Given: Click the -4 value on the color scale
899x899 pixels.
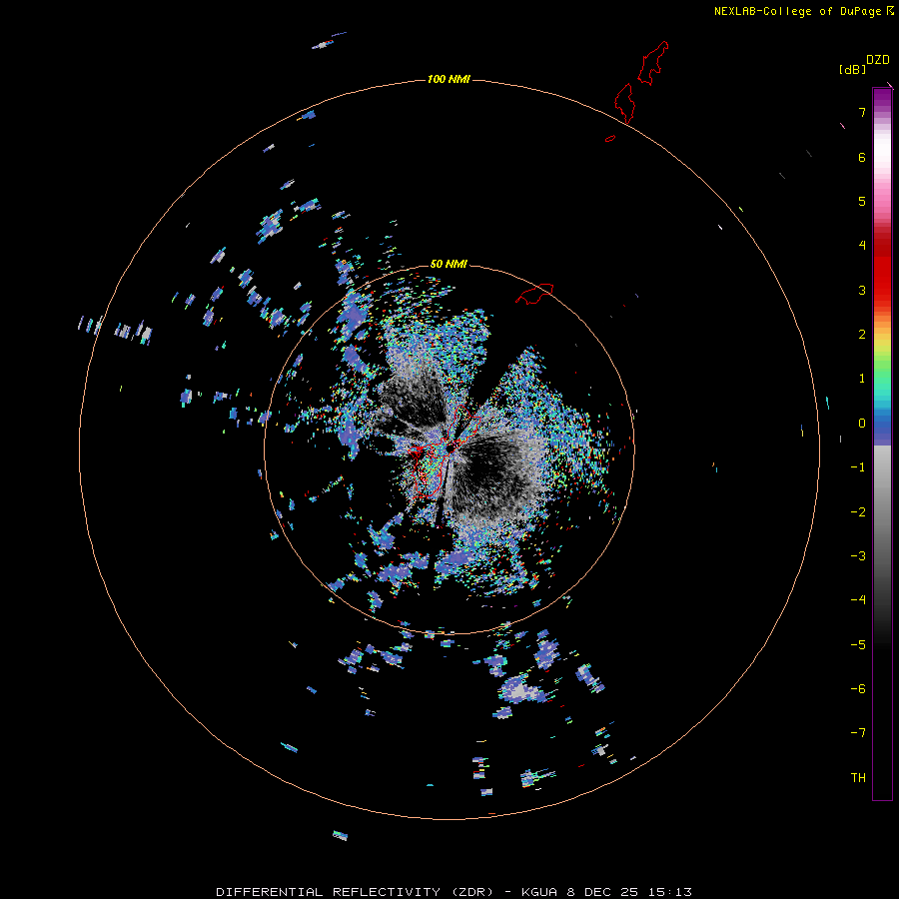Looking at the screenshot, I should (858, 600).
